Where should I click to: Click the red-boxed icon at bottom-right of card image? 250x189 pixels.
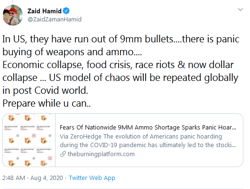(x=50, y=158)
